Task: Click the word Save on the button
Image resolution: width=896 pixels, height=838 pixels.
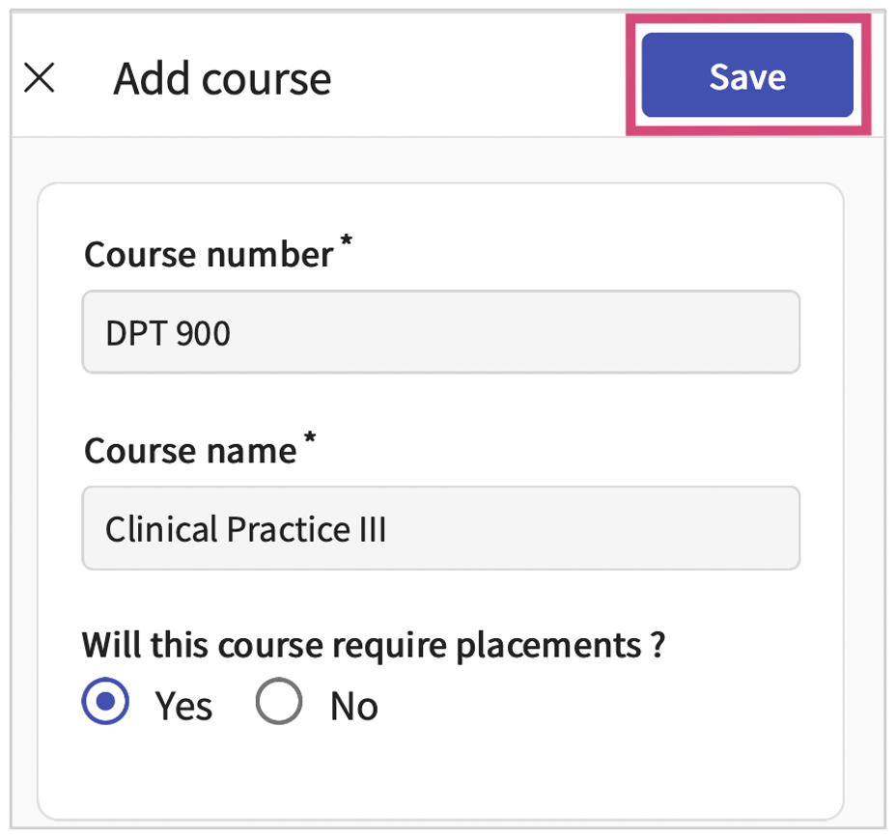Action: (747, 76)
